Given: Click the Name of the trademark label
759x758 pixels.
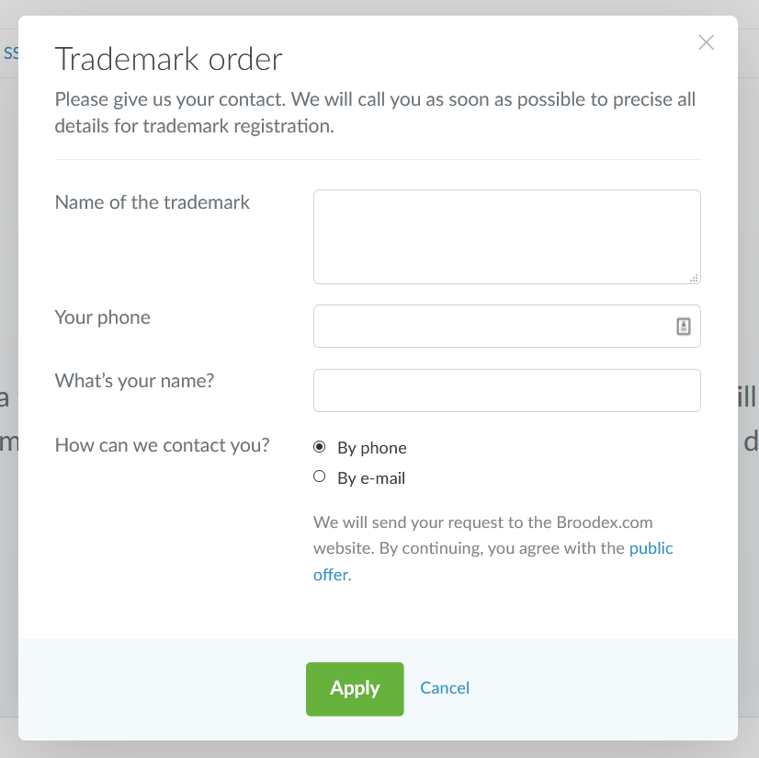Looking at the screenshot, I should click(x=153, y=202).
